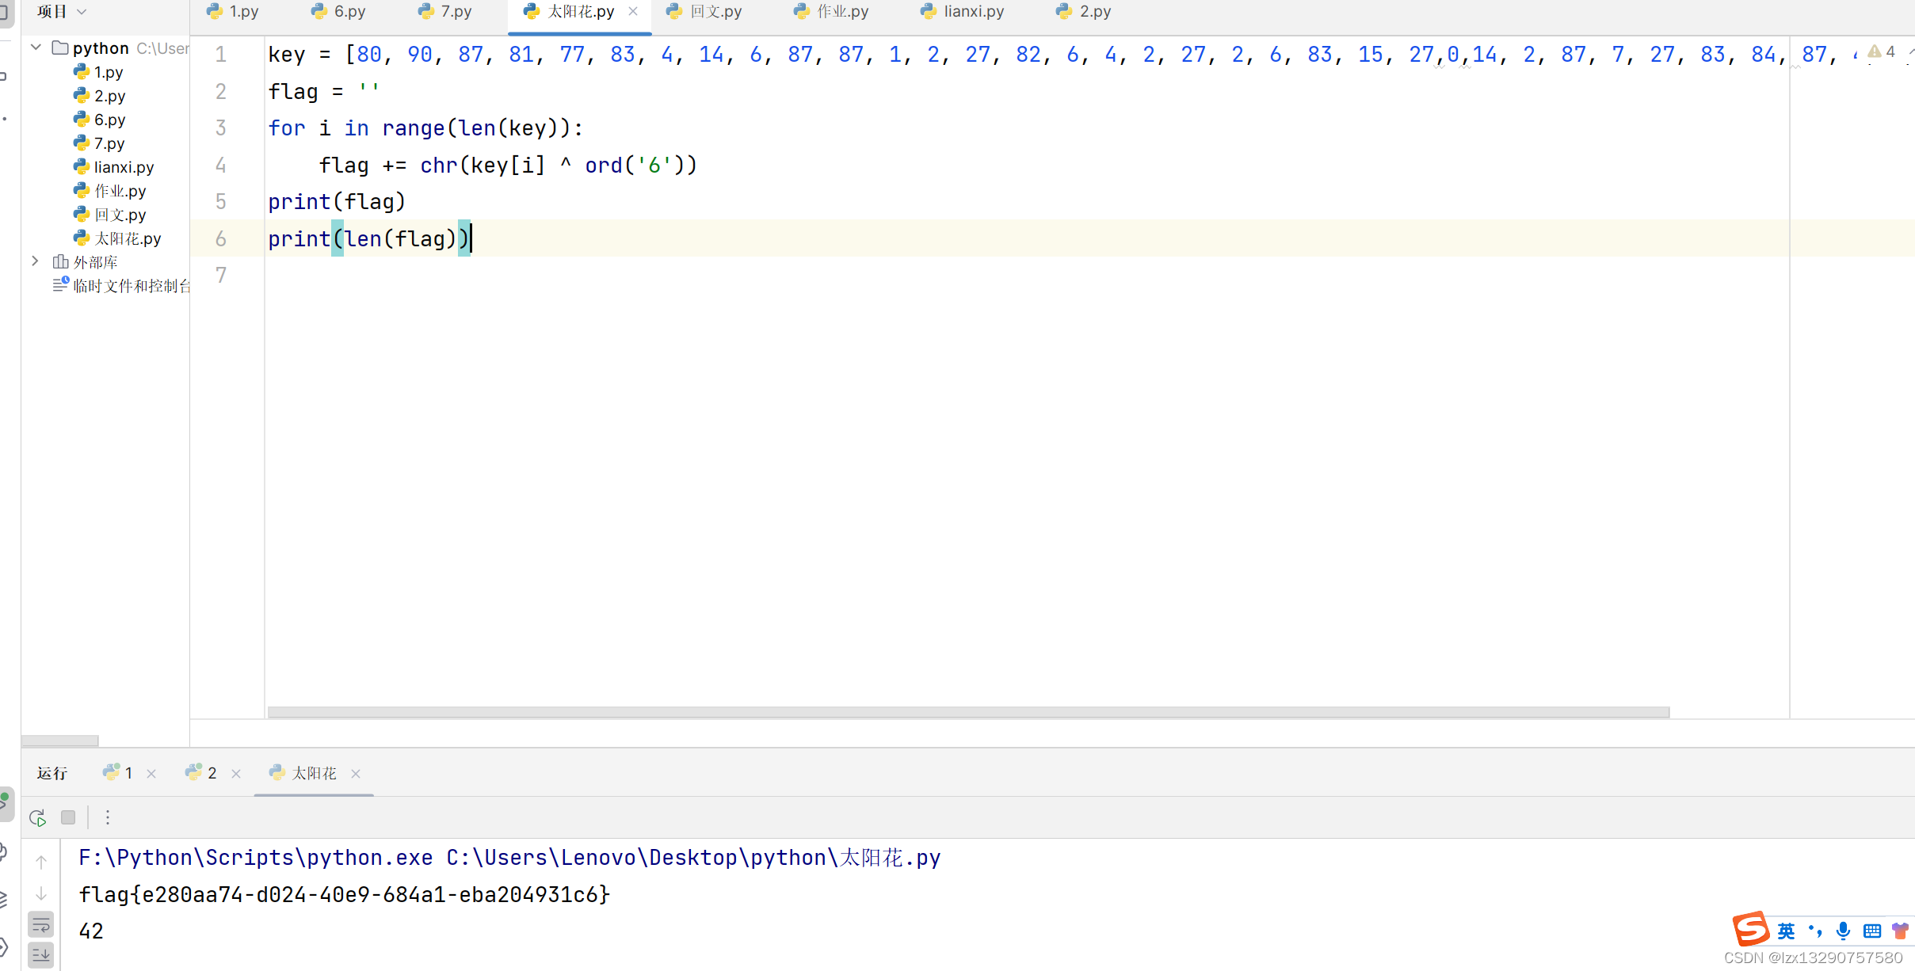The height and width of the screenshot is (971, 1915).
Task: Collapse the python project folder
Action: point(36,48)
